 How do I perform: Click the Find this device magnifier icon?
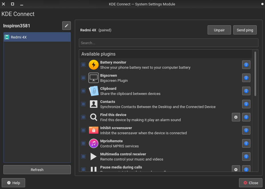(x=94, y=117)
